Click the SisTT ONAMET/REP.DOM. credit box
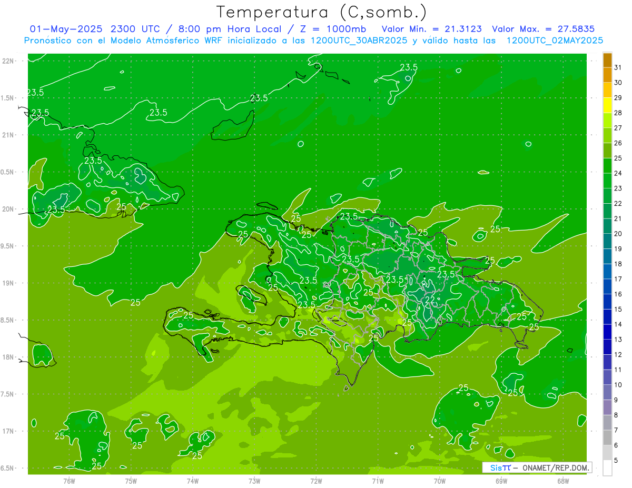 [537, 467]
